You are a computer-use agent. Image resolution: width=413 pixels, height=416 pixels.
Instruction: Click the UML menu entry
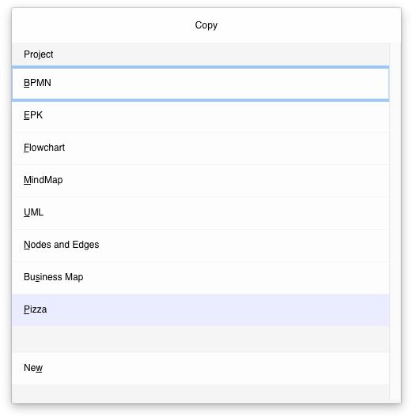(200, 213)
